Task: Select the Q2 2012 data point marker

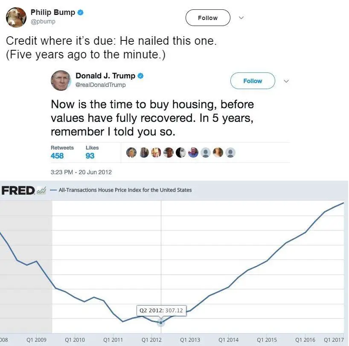Action: tap(160, 323)
